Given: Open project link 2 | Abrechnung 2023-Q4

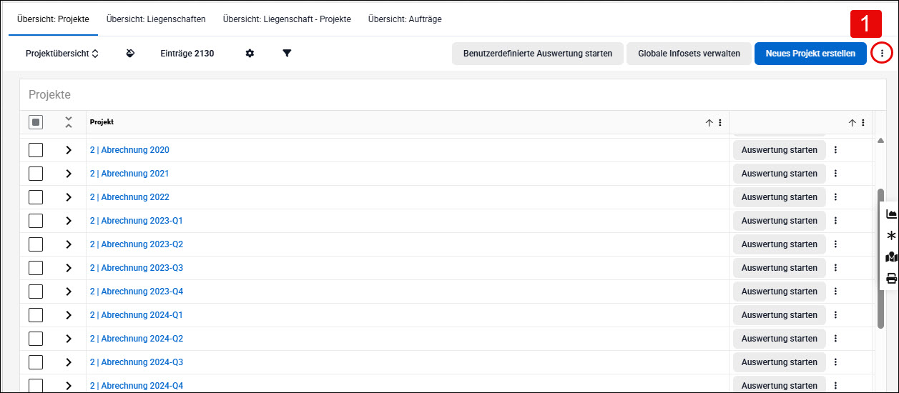Looking at the screenshot, I should [137, 292].
